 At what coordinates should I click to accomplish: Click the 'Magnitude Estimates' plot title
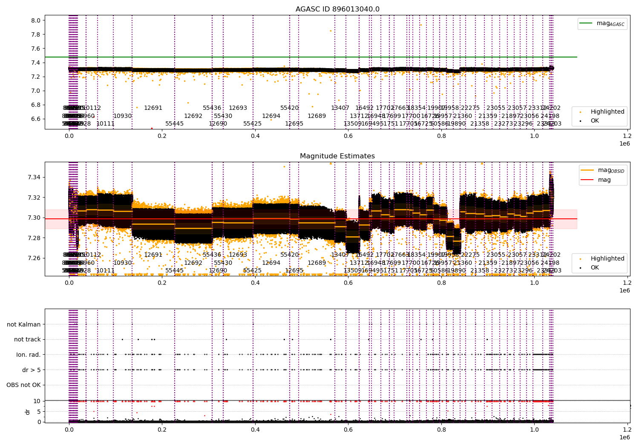click(x=337, y=156)
